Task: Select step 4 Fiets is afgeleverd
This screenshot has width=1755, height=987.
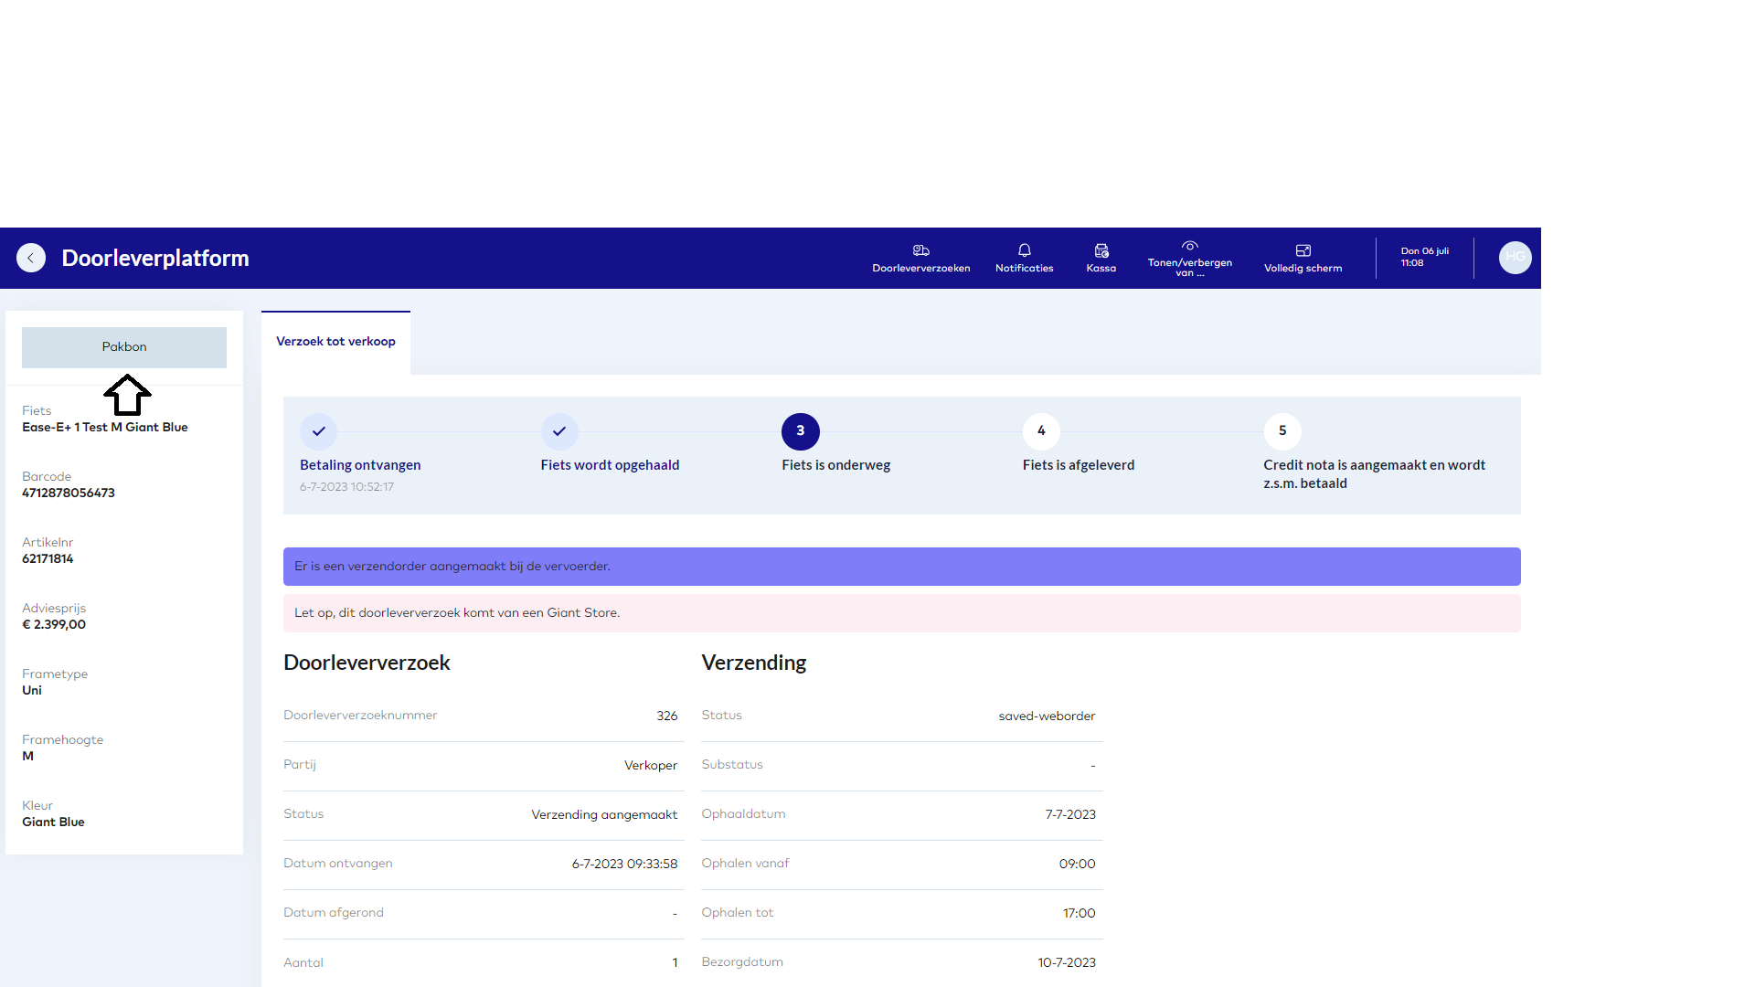Action: click(1041, 431)
